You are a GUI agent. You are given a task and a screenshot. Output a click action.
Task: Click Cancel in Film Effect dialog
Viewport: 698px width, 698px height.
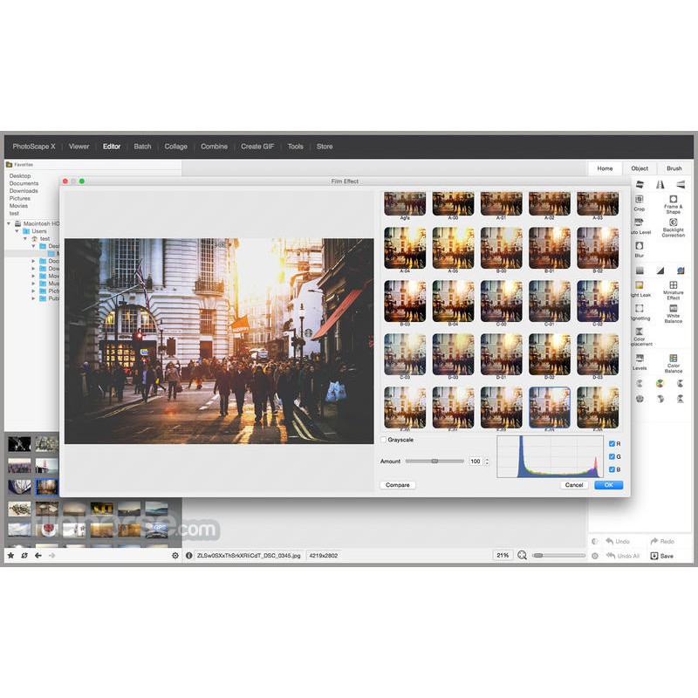pos(573,485)
